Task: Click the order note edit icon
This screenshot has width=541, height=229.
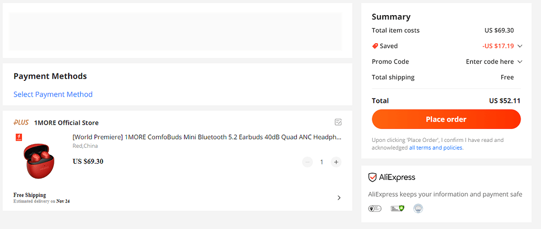Action: coord(338,122)
